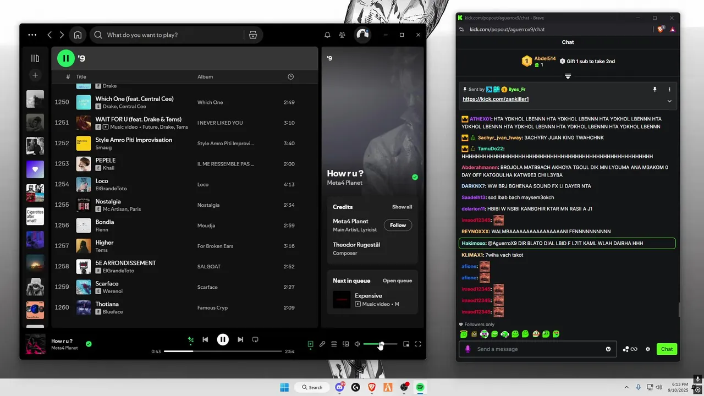Show hidden system tray icons
This screenshot has height=396, width=704.
626,387
